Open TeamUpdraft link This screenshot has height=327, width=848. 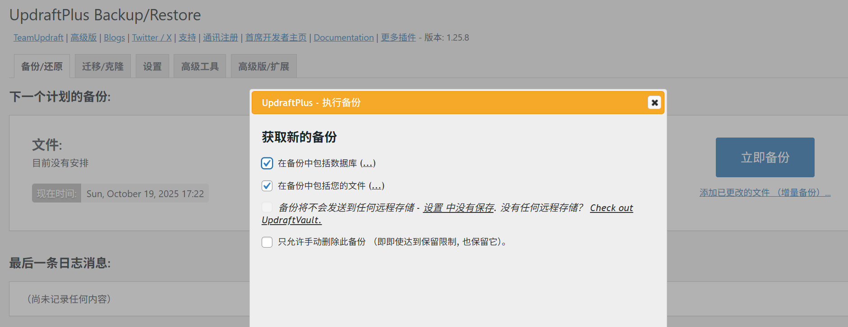38,37
